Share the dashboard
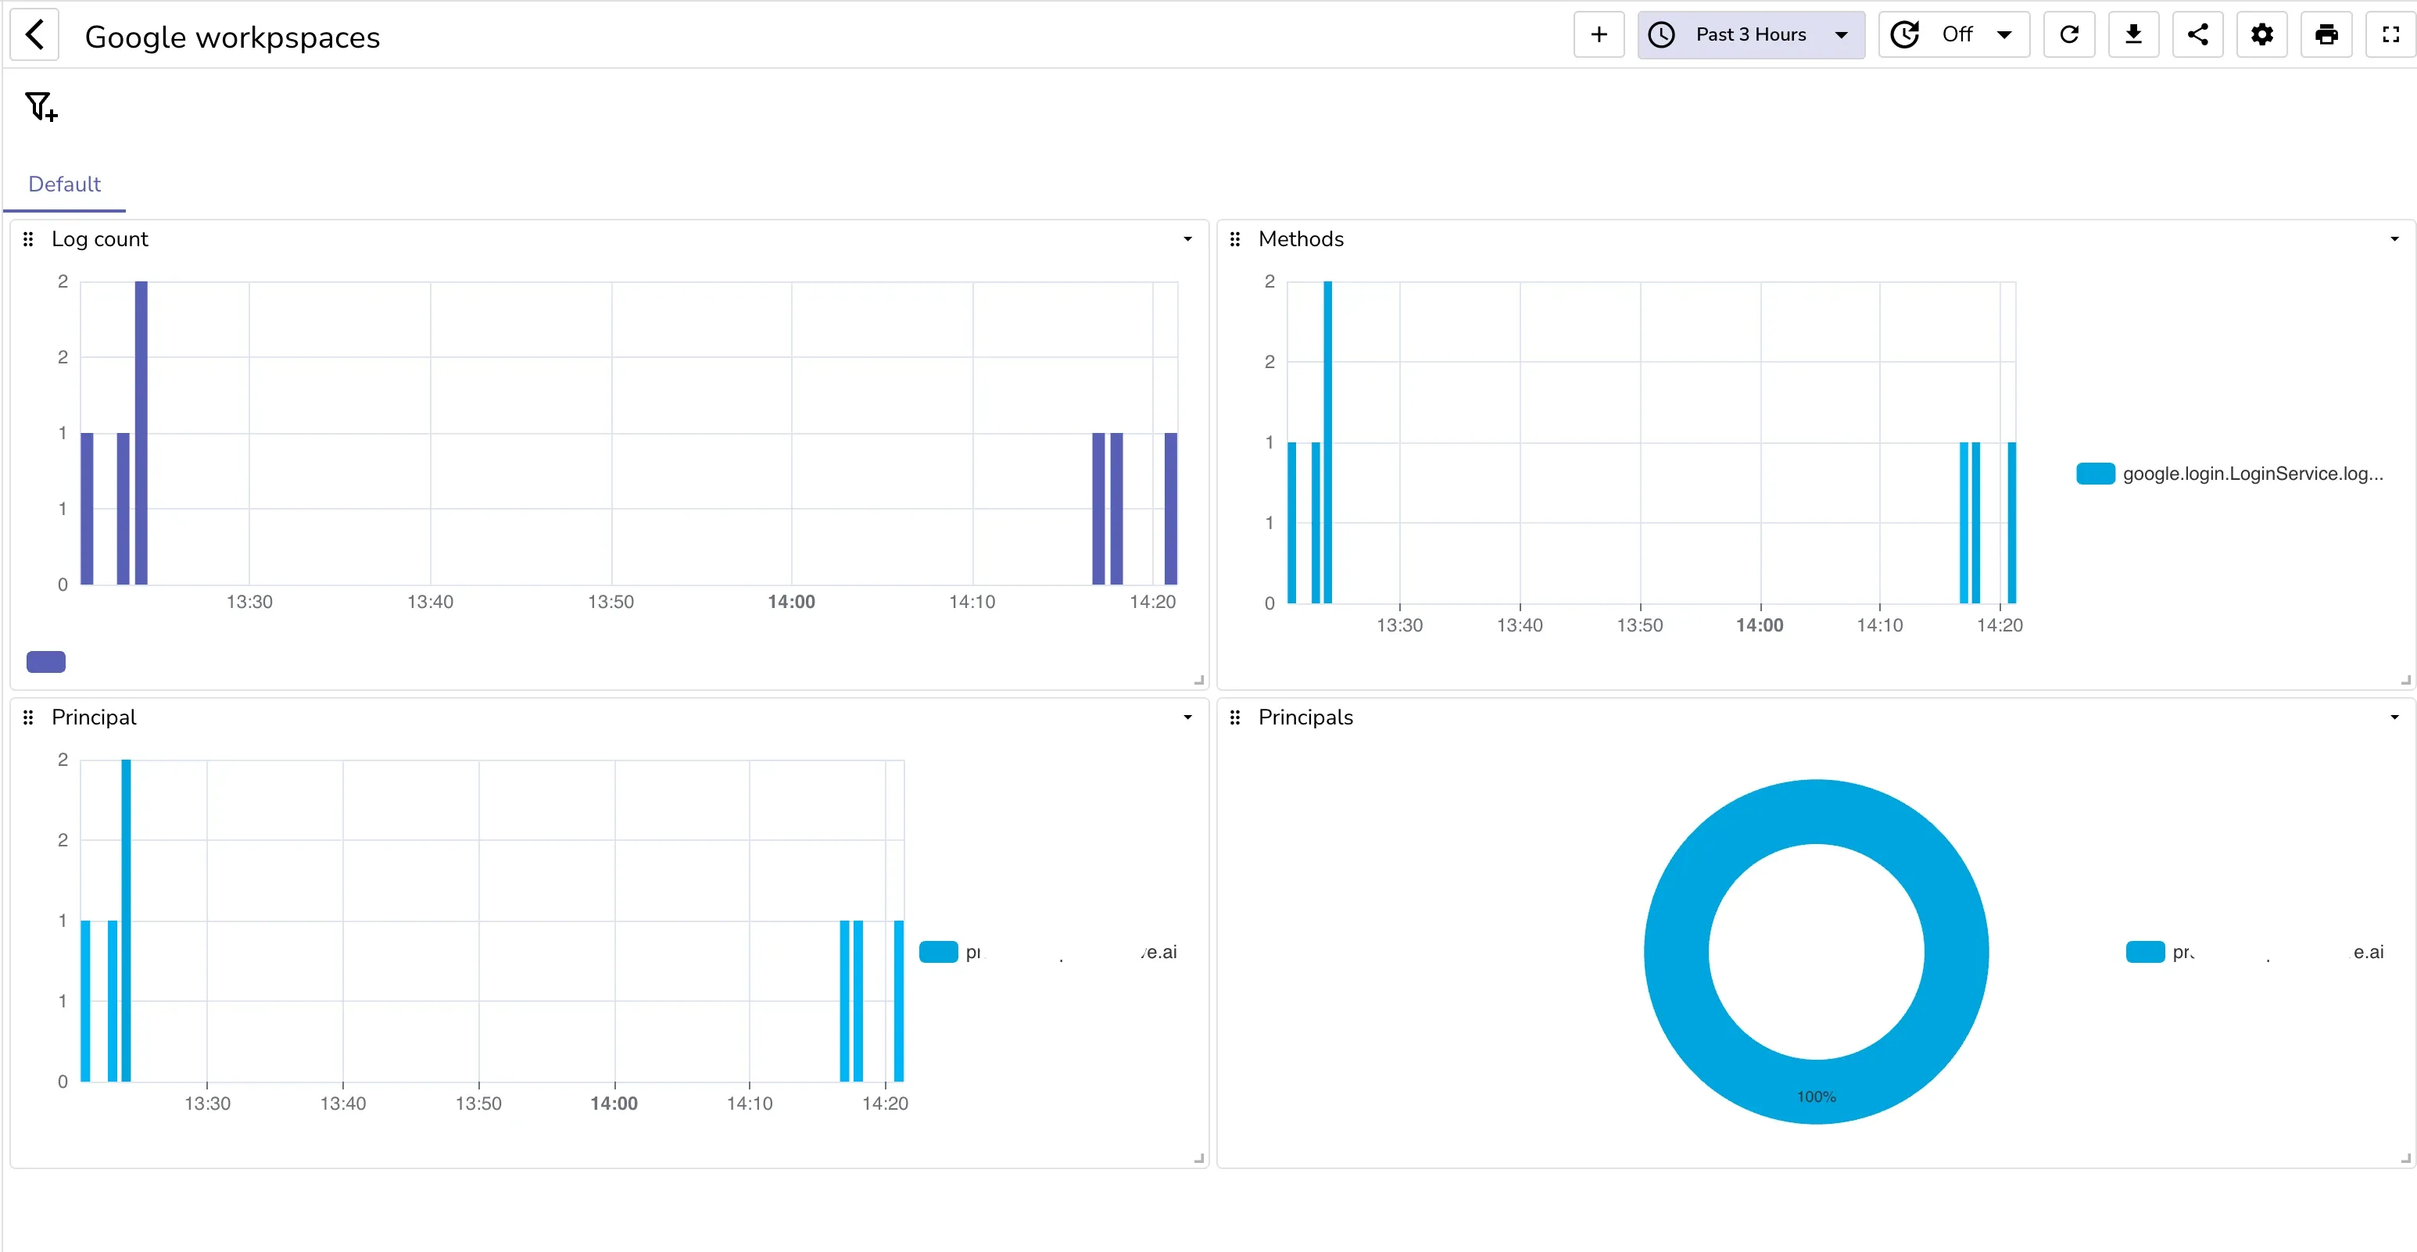 click(x=2197, y=34)
